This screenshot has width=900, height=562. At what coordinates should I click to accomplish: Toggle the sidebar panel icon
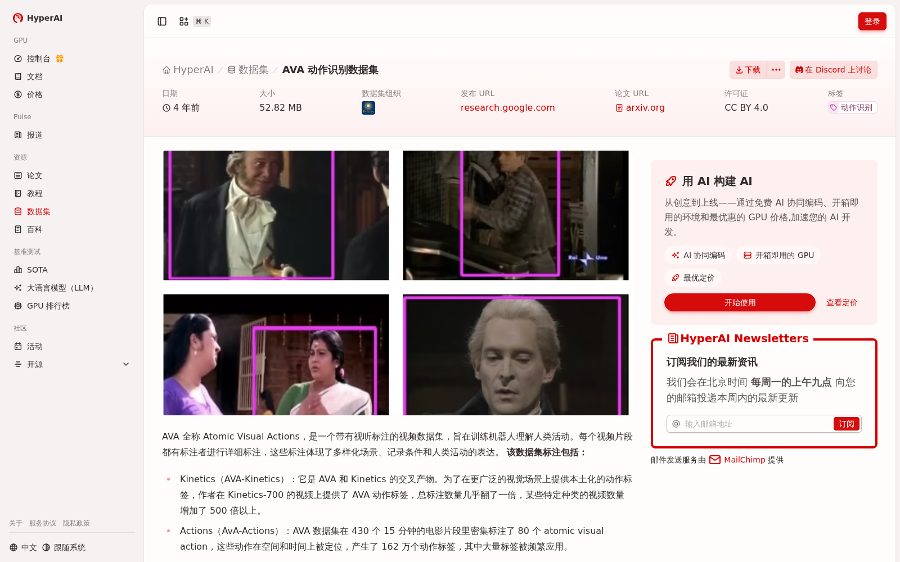pos(162,21)
